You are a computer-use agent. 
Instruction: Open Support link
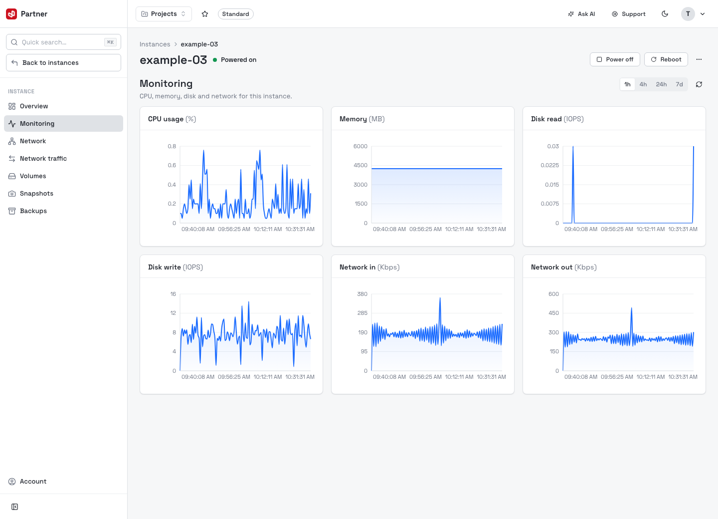[x=629, y=14]
